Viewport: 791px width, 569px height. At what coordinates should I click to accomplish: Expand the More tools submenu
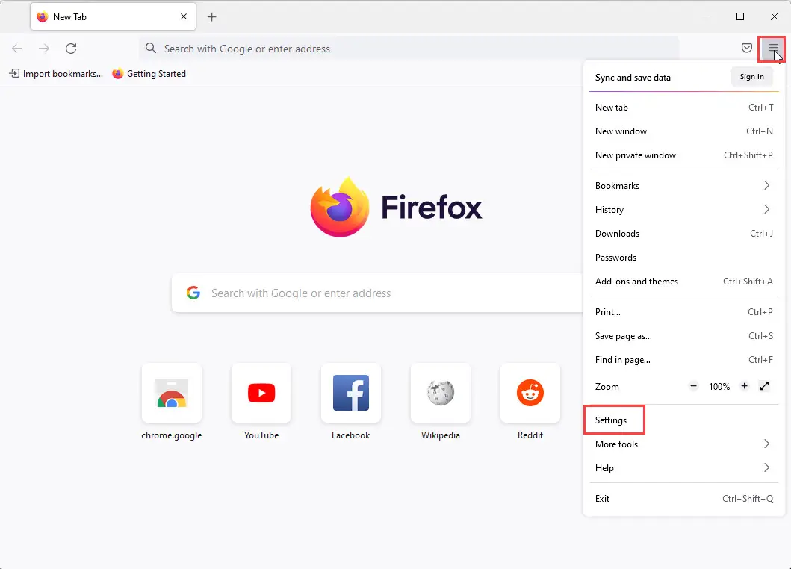coord(683,444)
